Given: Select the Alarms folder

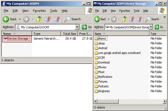Looking at the screenshot, I should (101, 38).
